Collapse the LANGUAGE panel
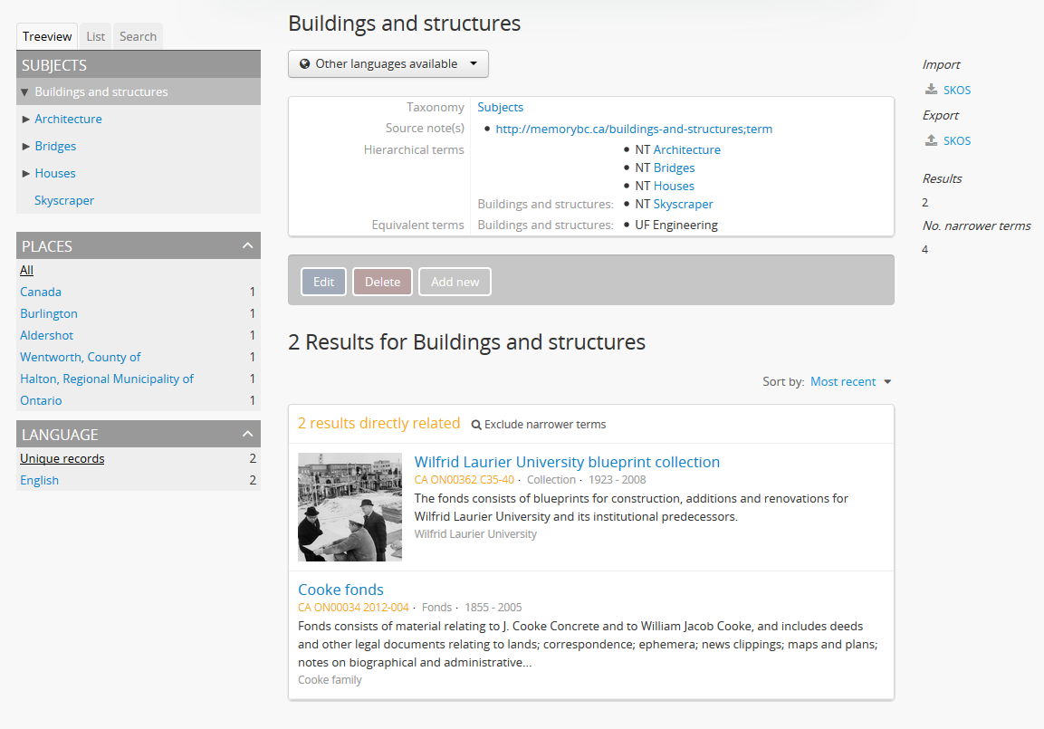Viewport: 1044px width, 729px height. click(x=247, y=434)
